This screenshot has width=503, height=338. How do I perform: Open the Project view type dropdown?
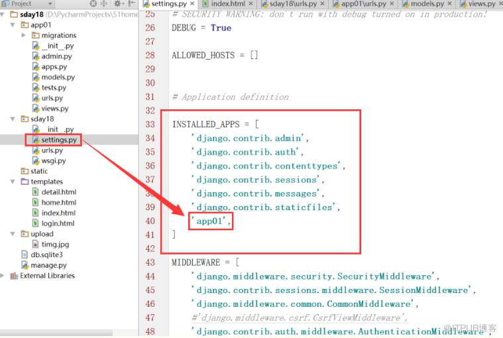(x=50, y=4)
